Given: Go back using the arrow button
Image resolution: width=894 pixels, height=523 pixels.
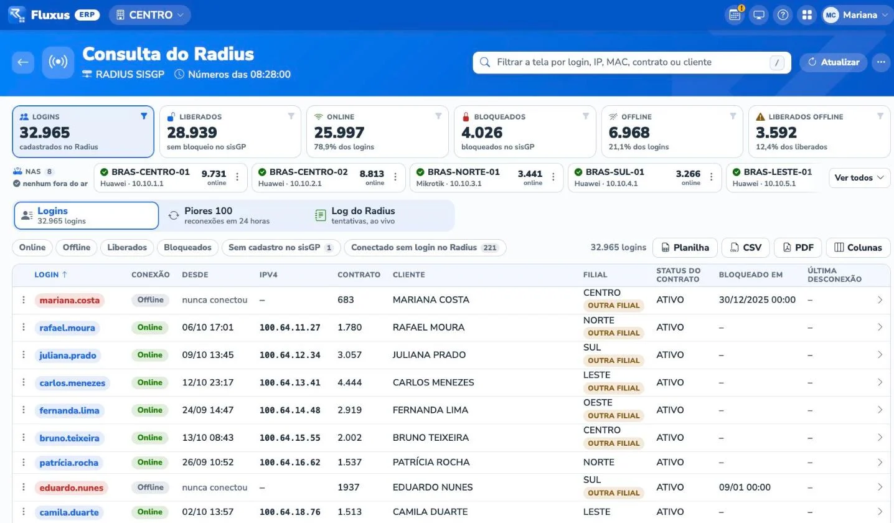Looking at the screenshot, I should [23, 62].
